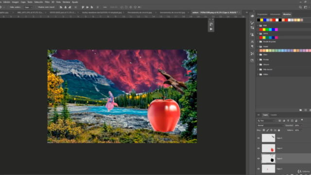Expand the Oscuro swatch group

click(258, 65)
